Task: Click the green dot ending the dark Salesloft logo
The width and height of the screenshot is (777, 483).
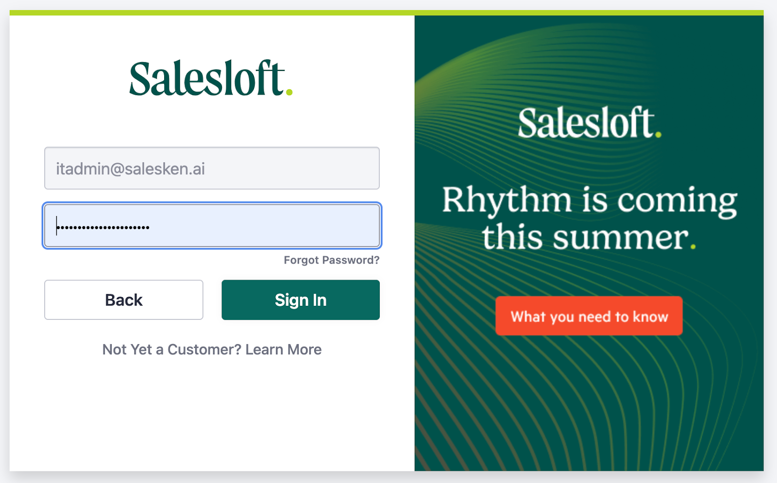Action: click(289, 91)
